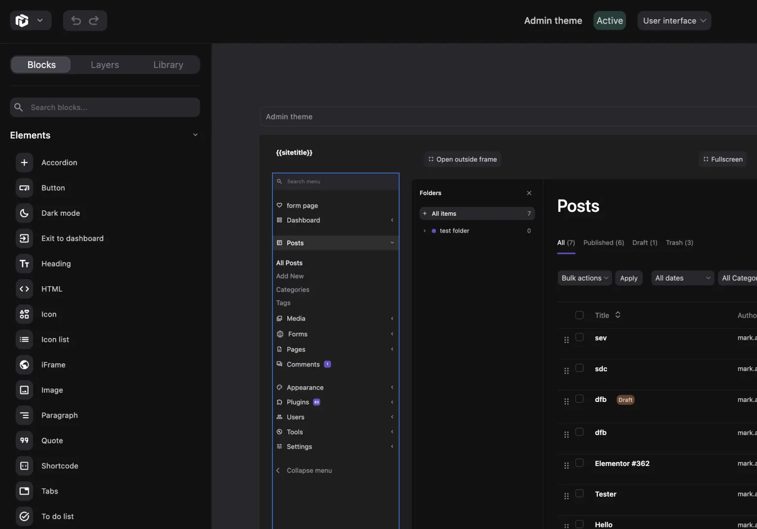757x529 pixels.
Task: Select all posts via the header checkbox
Action: pos(580,315)
